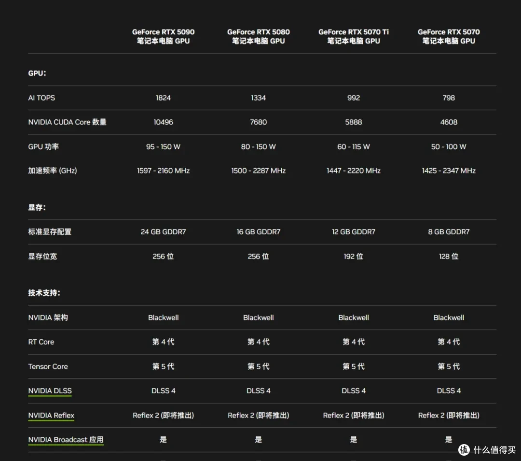
Task: Click Blackwell in the RTX 5090 column
Action: (x=163, y=317)
